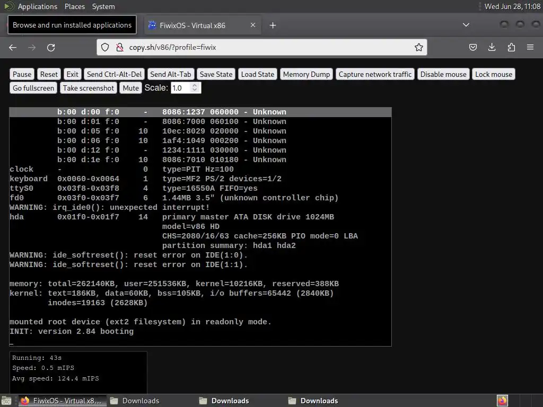543x407 pixels.
Task: Reload the page with the refresh icon
Action: [x=51, y=47]
